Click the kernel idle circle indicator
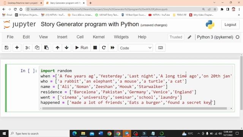243x137 pixels. coord(237,37)
